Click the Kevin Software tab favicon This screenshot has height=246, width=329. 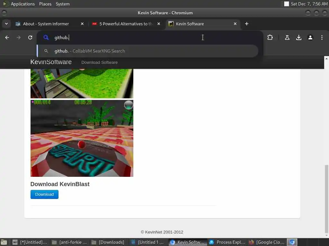pos(171,24)
